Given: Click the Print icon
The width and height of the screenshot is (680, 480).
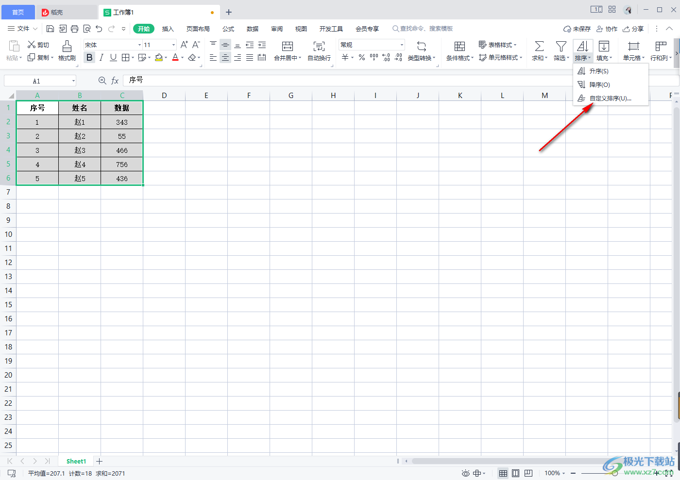Looking at the screenshot, I should coord(74,29).
